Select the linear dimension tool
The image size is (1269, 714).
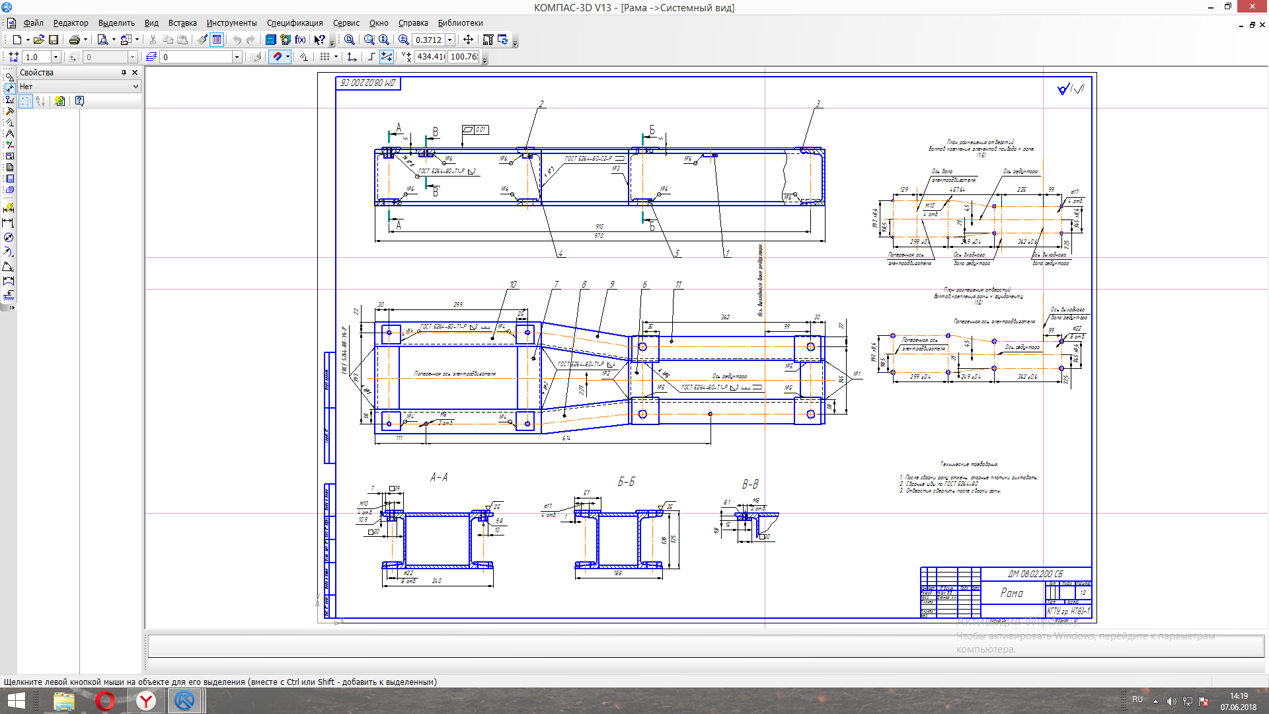point(9,223)
